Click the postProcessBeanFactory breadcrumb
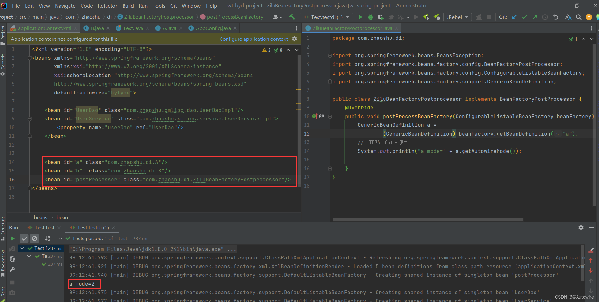The height and width of the screenshot is (302, 599). coord(235,17)
